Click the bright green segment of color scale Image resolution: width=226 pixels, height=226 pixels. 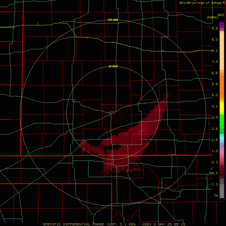(x=222, y=121)
